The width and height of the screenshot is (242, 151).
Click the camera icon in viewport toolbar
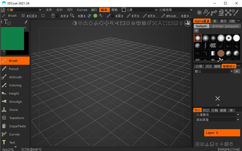coord(188,23)
